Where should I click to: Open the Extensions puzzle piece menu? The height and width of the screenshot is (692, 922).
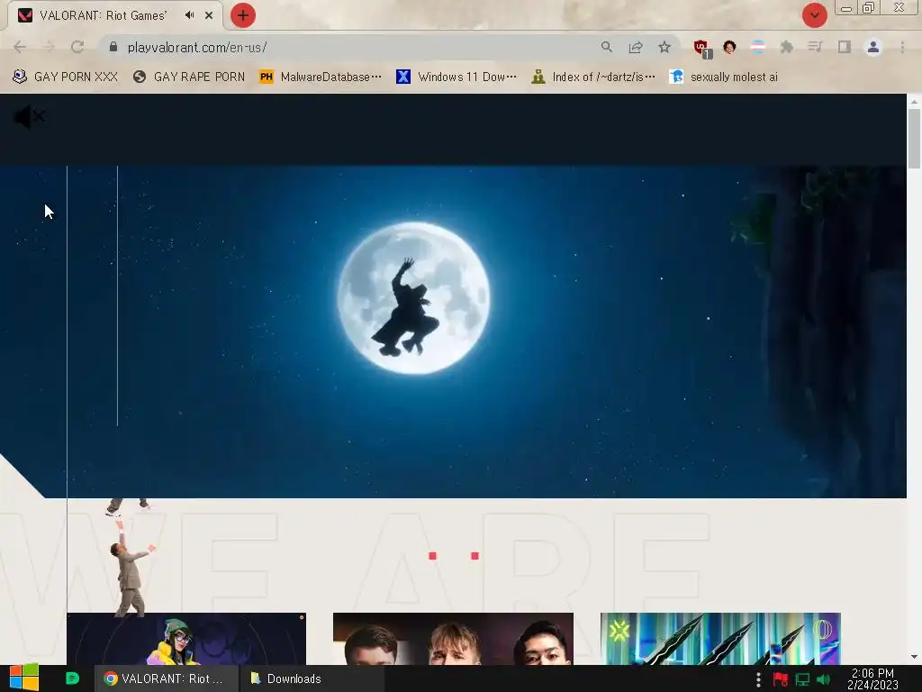pyautogui.click(x=787, y=47)
